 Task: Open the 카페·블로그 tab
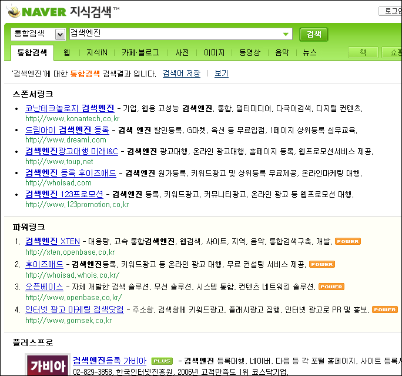(140, 52)
